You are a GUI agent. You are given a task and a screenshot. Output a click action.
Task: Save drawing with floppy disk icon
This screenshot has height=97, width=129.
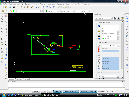pos(10,7)
